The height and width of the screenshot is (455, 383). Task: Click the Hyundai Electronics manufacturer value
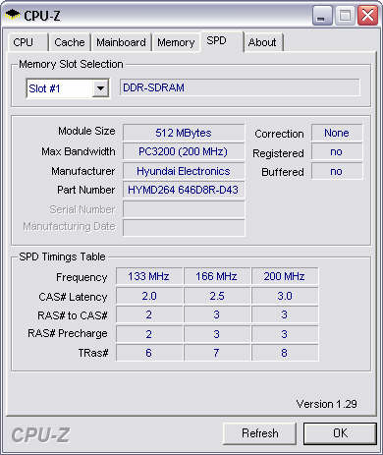pyautogui.click(x=184, y=171)
